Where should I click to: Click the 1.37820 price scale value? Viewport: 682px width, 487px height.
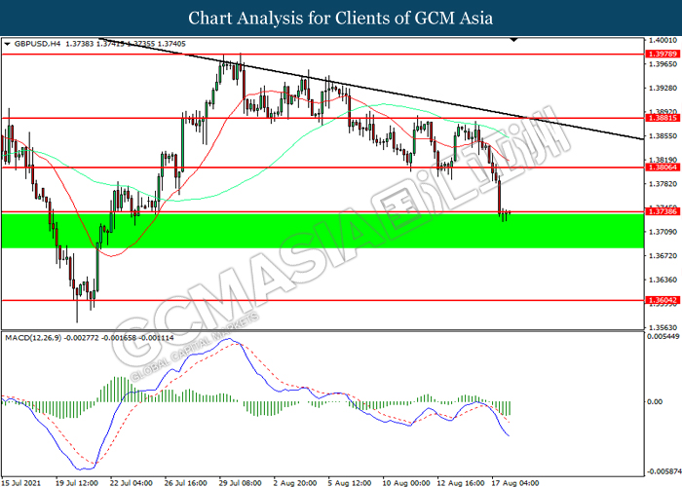663,184
